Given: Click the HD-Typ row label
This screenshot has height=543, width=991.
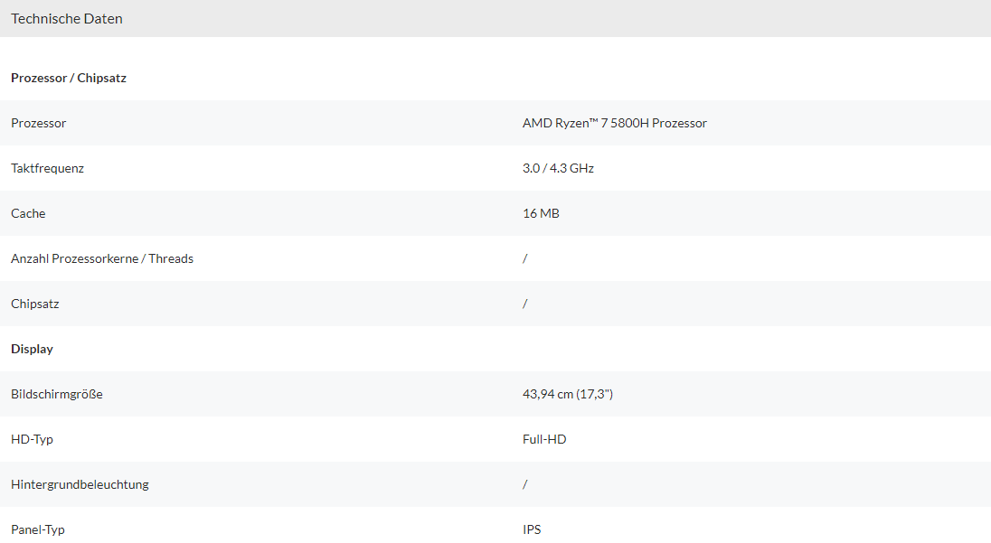Looking at the screenshot, I should pos(33,439).
